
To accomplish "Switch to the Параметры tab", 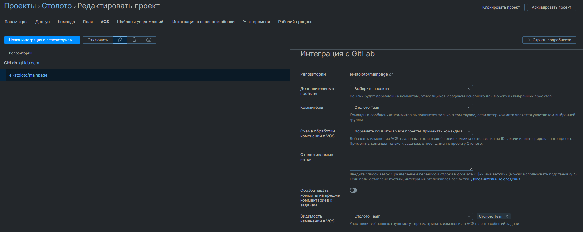I will (16, 22).
